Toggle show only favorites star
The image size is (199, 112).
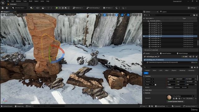tap(195, 67)
